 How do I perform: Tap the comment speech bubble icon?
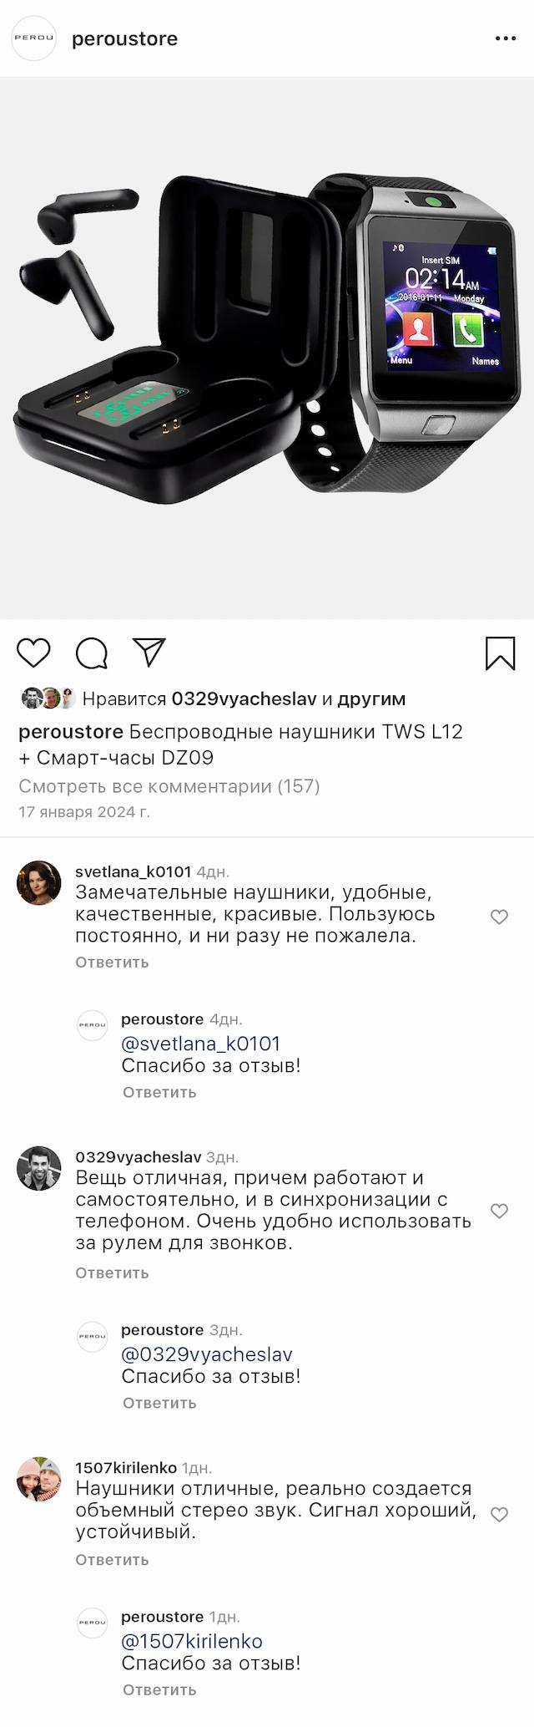92,653
